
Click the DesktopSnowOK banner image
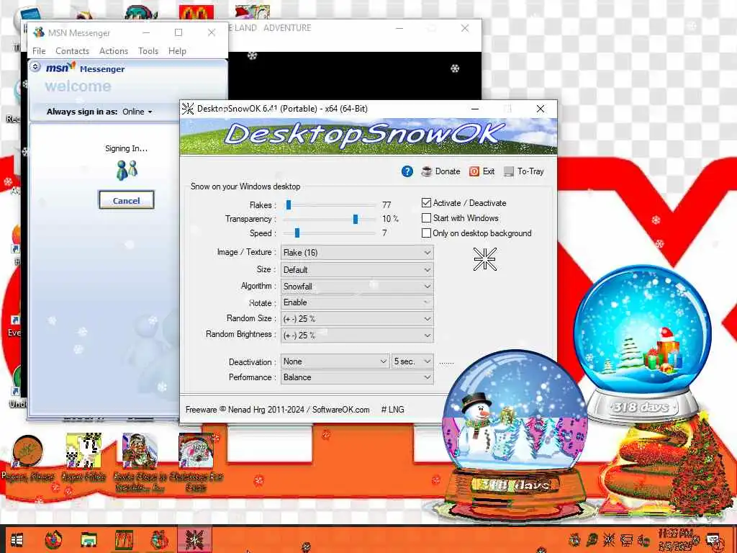point(369,136)
